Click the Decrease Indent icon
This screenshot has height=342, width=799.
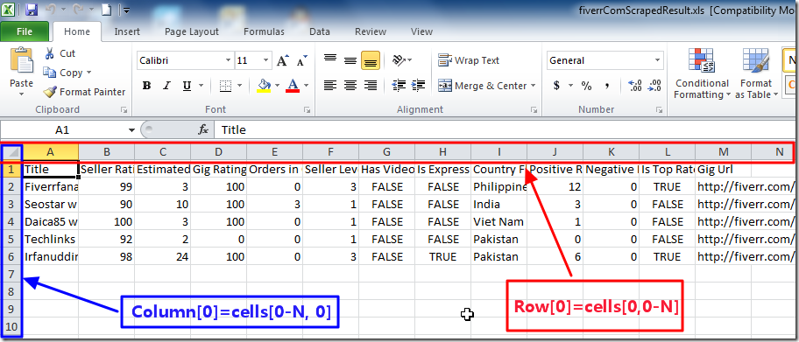click(x=399, y=85)
